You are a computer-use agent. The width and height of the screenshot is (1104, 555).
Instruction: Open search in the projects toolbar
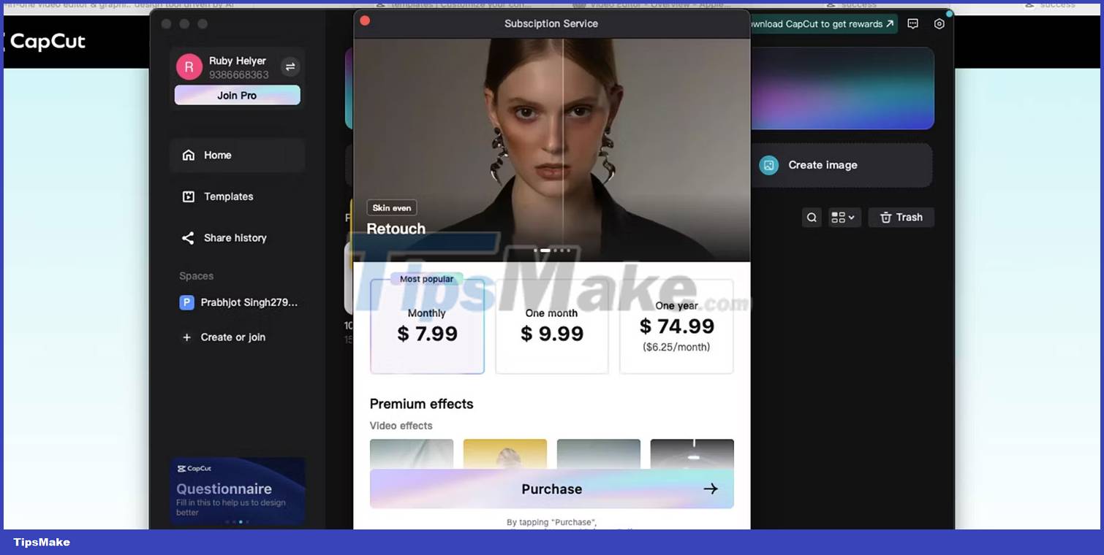tap(812, 217)
